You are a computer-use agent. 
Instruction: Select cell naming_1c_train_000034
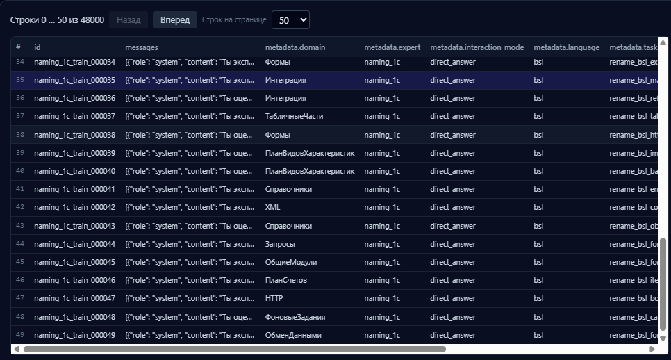tap(74, 62)
